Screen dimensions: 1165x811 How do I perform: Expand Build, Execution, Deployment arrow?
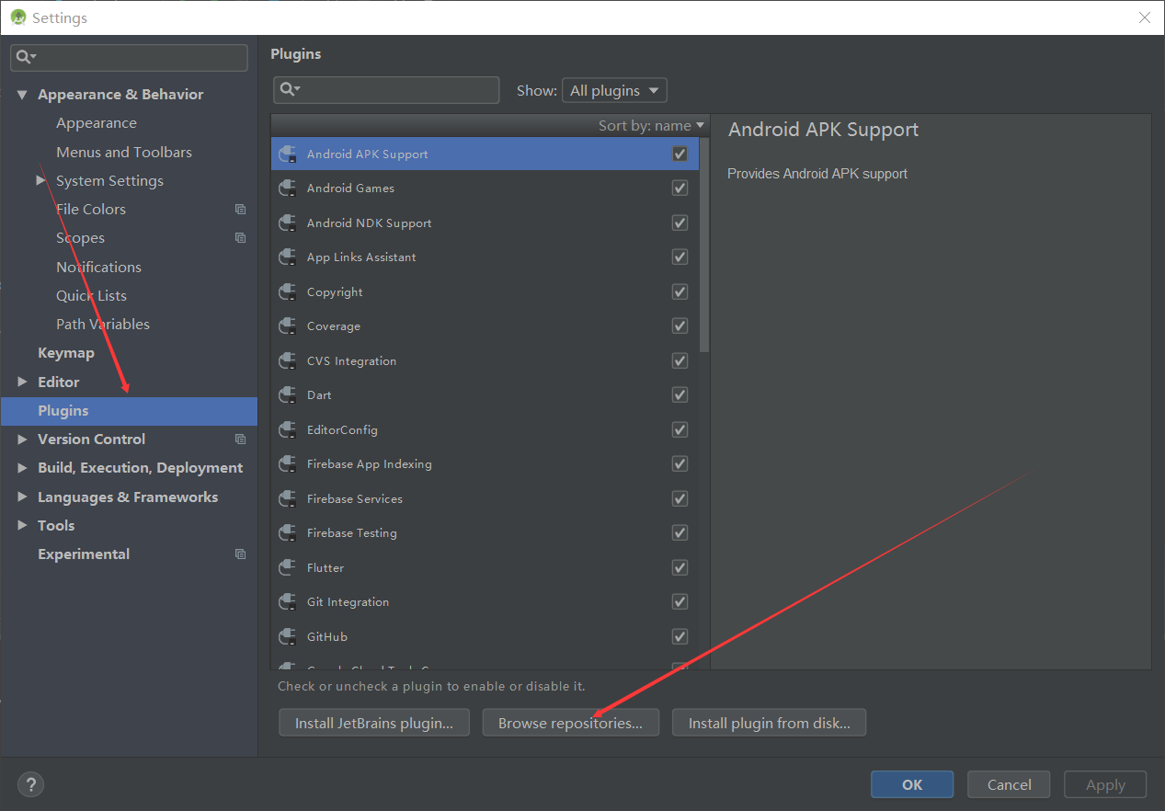pyautogui.click(x=22, y=467)
